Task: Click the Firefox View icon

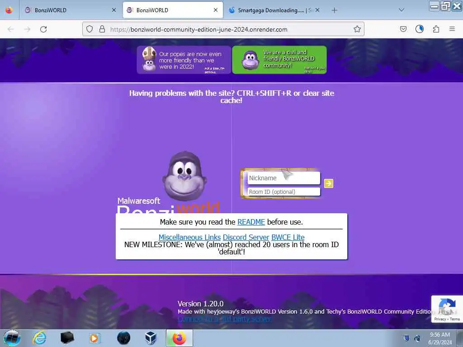Action: click(x=9, y=10)
